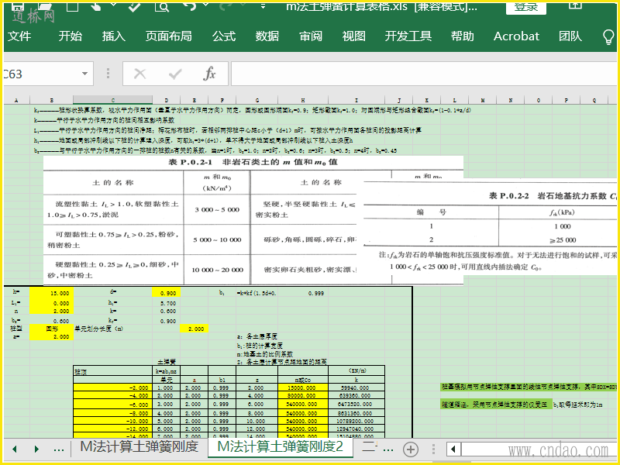The image size is (620, 465).
Task: Click the New Sheet plus icon
Action: 411,449
